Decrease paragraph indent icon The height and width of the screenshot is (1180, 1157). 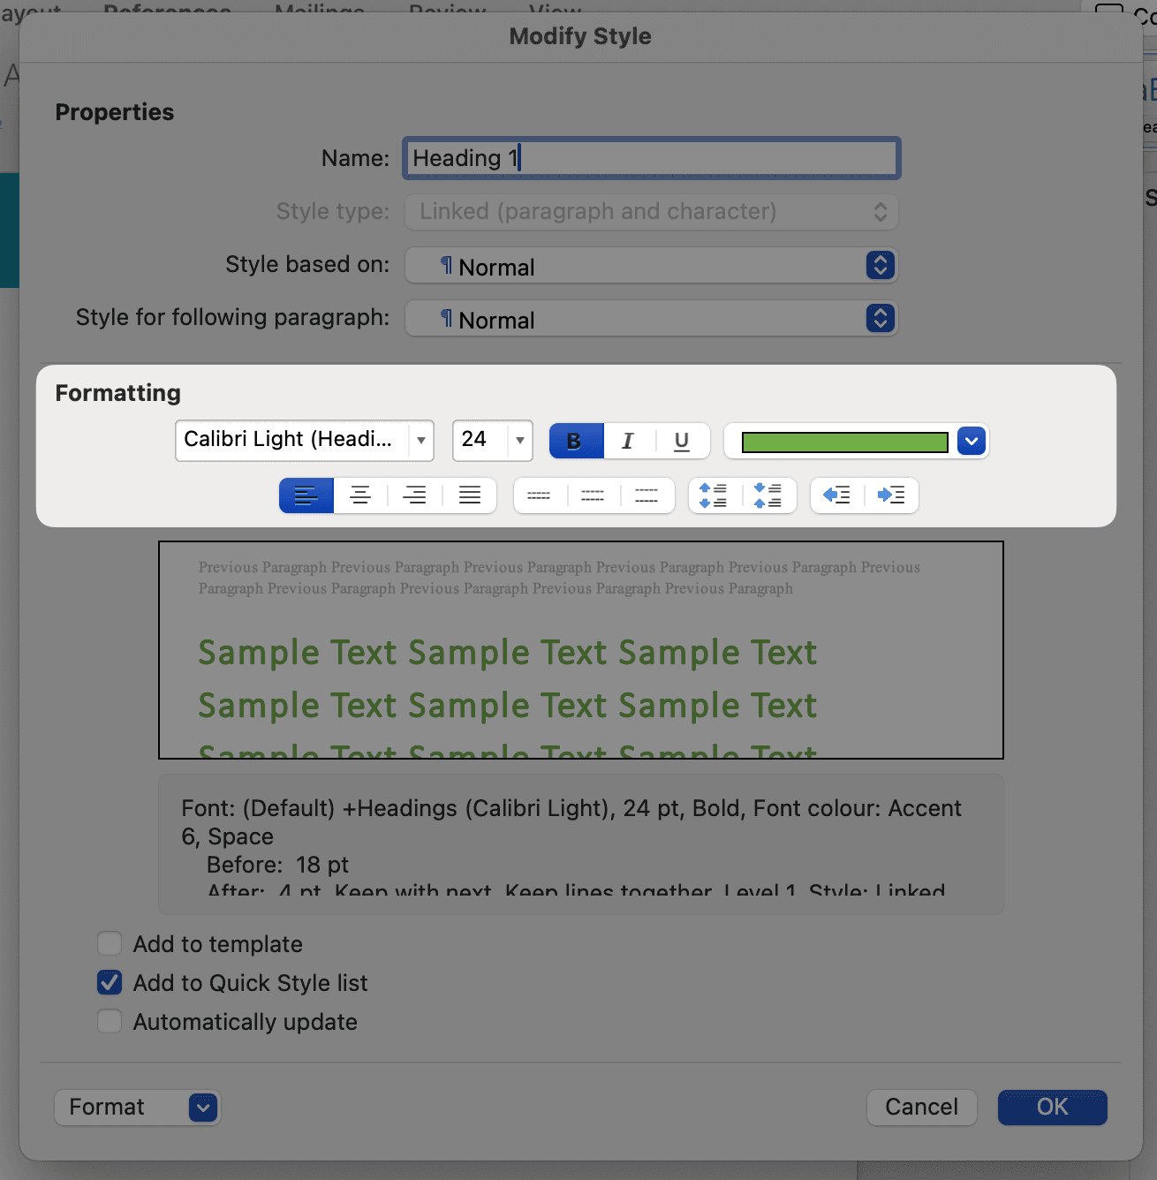(836, 495)
